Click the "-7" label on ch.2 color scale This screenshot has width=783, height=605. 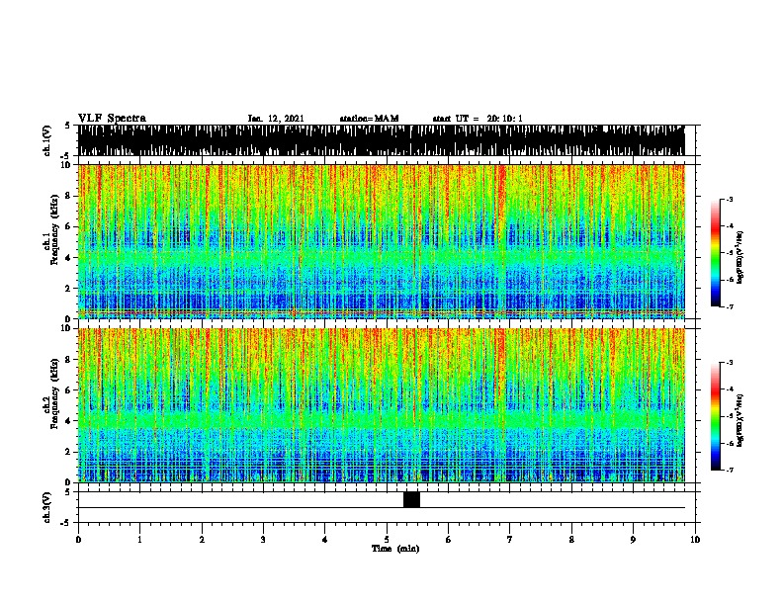coord(729,470)
